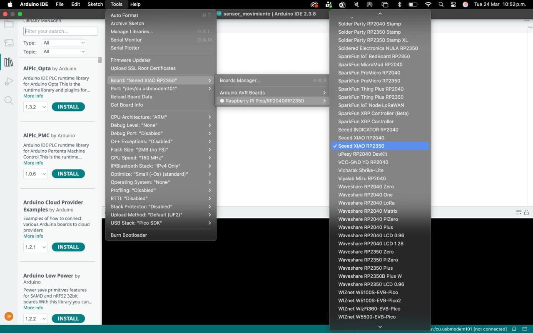The width and height of the screenshot is (533, 333).
Task: Expand the CPU Speed "150 MHz" submenu
Action: coord(161,158)
